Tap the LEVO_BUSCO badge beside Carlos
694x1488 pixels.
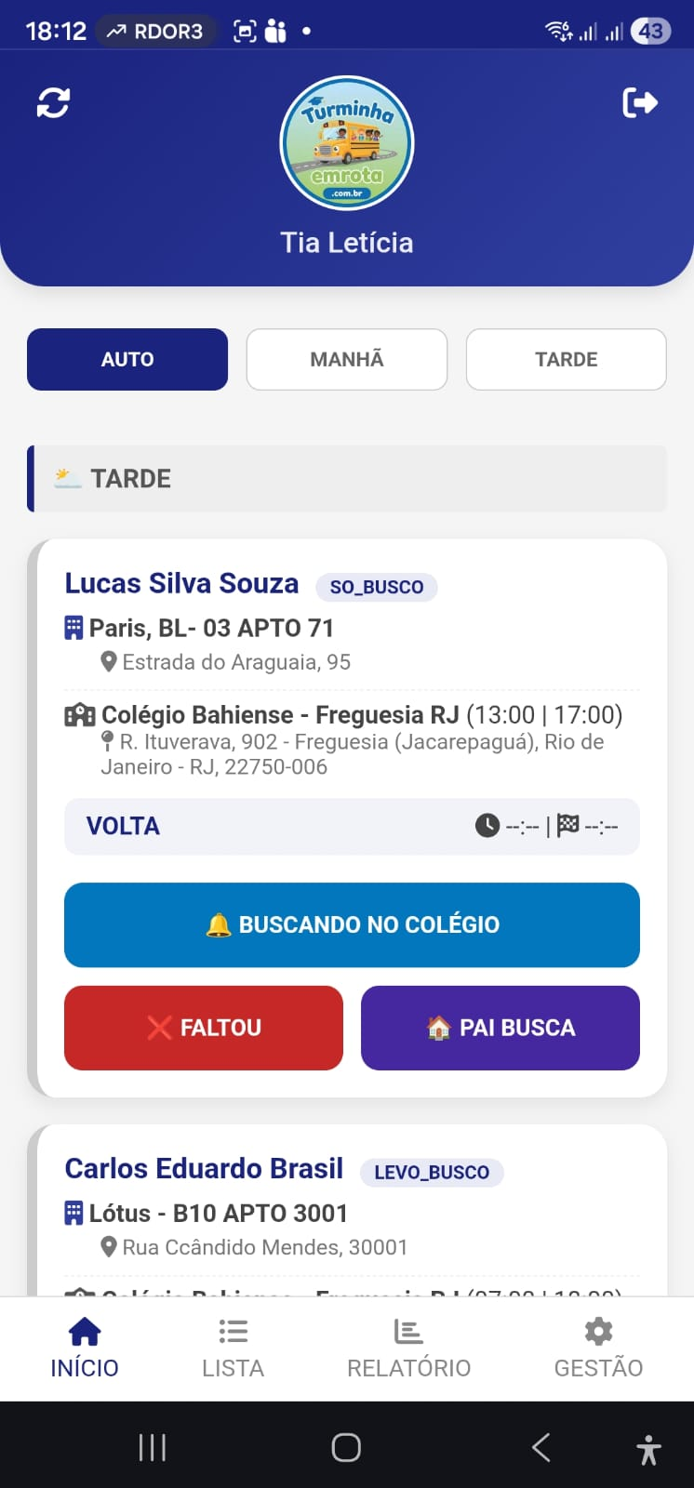pos(432,1172)
